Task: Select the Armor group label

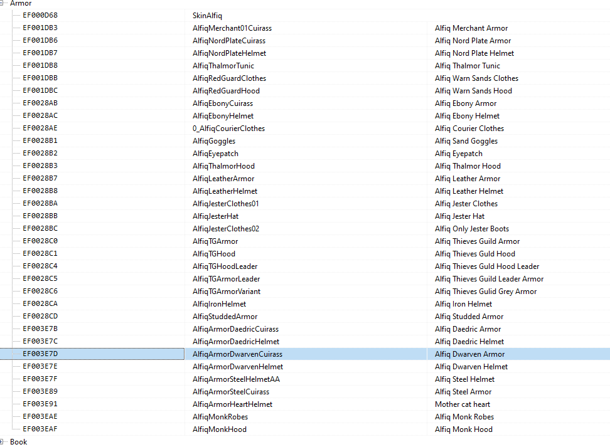Action: pos(21,3)
